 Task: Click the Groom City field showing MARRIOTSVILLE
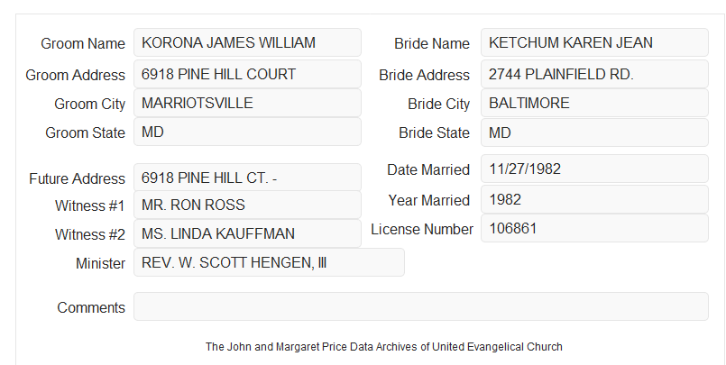coord(247,103)
